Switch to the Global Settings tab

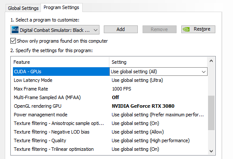[x=23, y=8]
